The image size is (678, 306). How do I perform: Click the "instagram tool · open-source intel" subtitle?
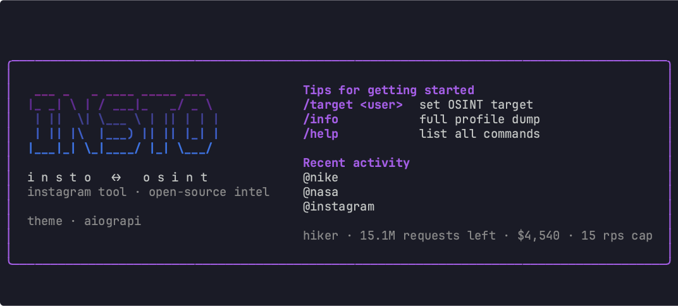pyautogui.click(x=149, y=192)
